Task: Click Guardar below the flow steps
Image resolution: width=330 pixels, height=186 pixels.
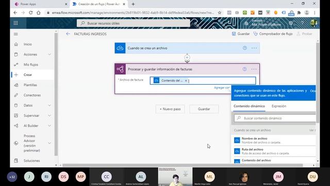Action: [204, 109]
